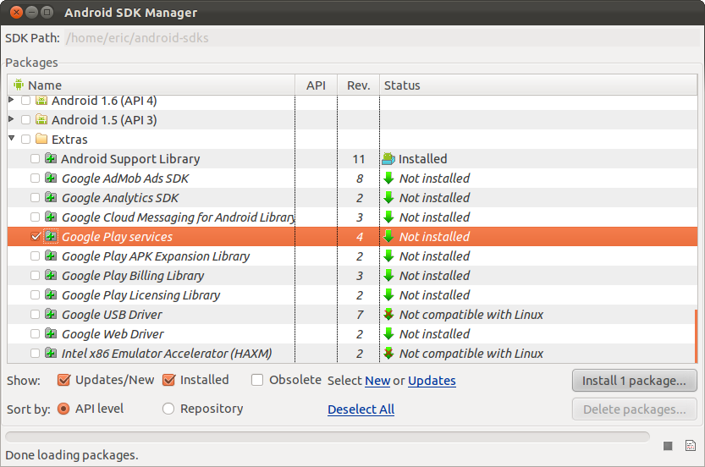Toggle the Updates/New filter checkbox

click(x=63, y=380)
